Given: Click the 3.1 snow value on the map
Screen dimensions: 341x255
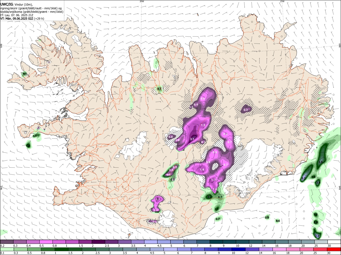Looking at the screenshot, I should pos(192,139).
